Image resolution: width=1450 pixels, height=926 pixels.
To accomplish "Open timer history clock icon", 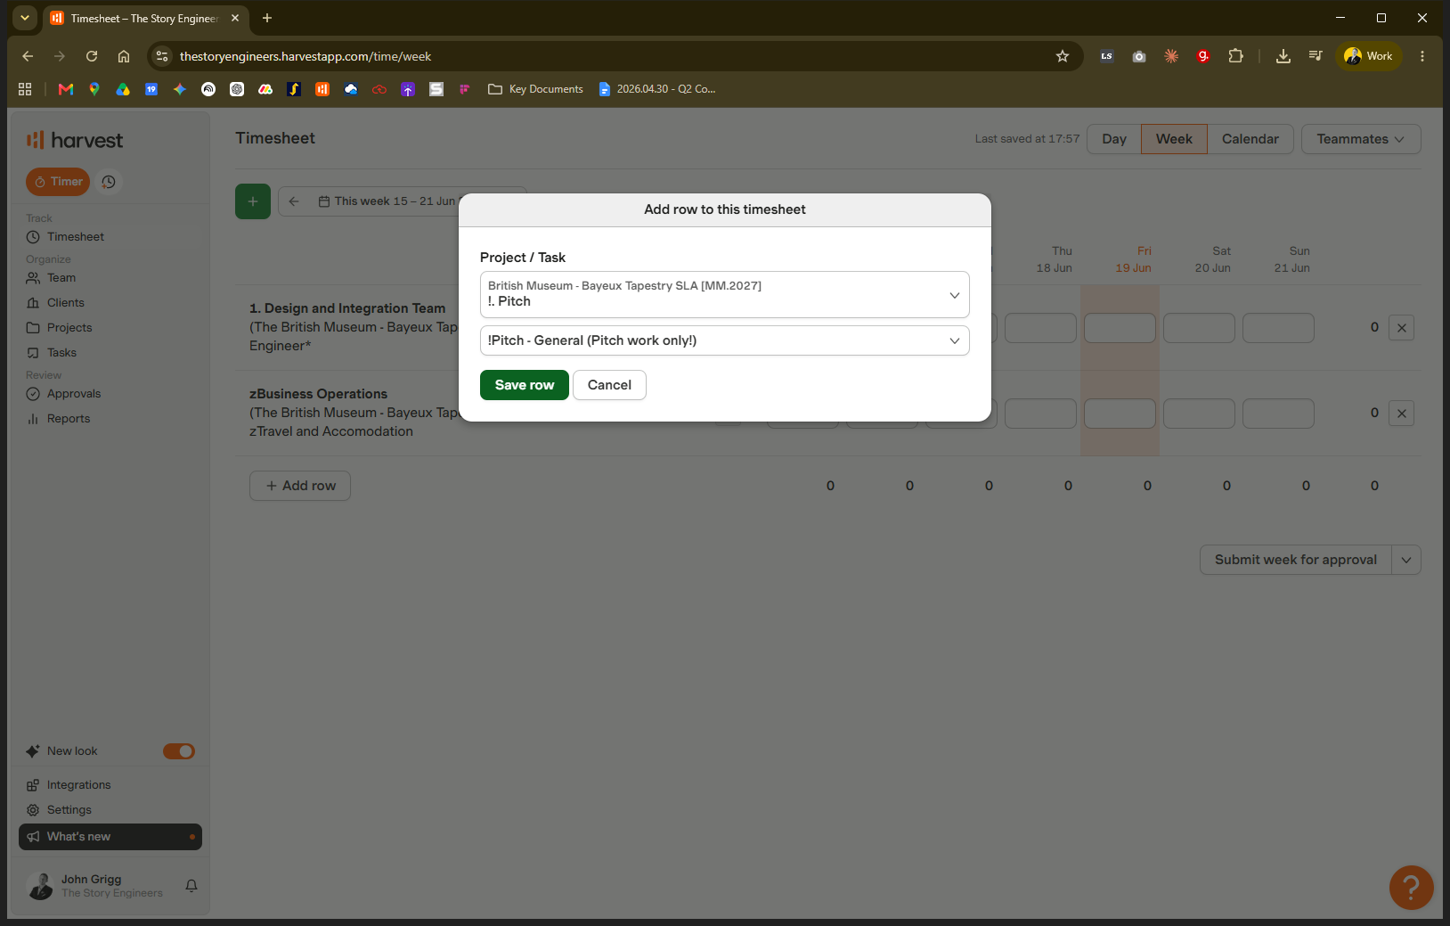I will click(x=109, y=182).
